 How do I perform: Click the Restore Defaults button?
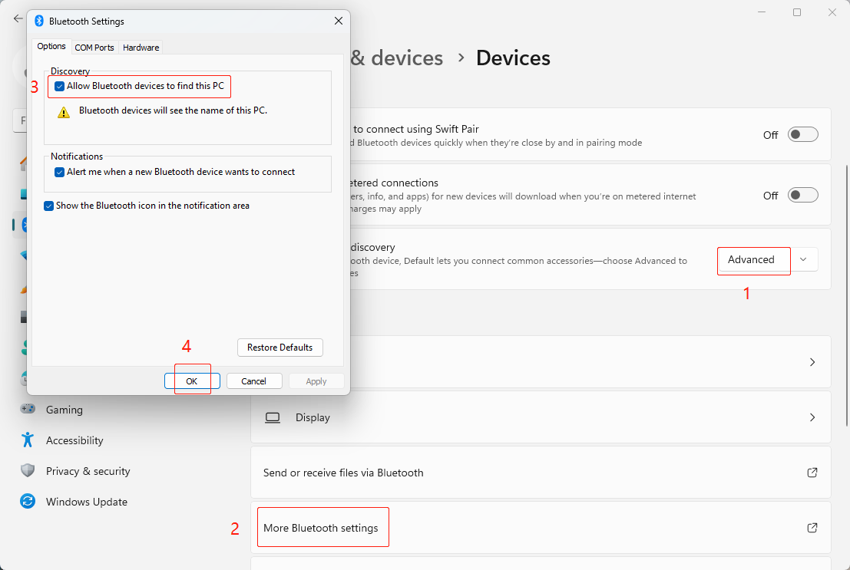coord(279,348)
